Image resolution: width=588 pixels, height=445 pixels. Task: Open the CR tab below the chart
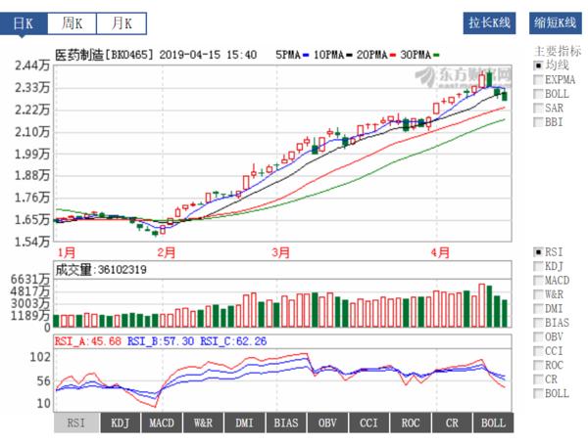coord(452,423)
